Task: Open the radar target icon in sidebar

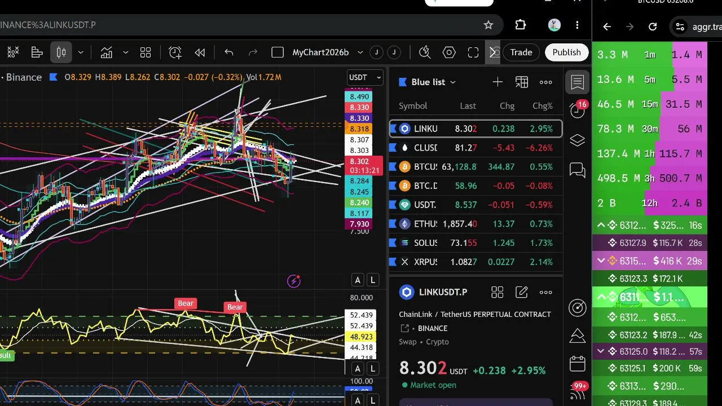Action: [x=578, y=307]
